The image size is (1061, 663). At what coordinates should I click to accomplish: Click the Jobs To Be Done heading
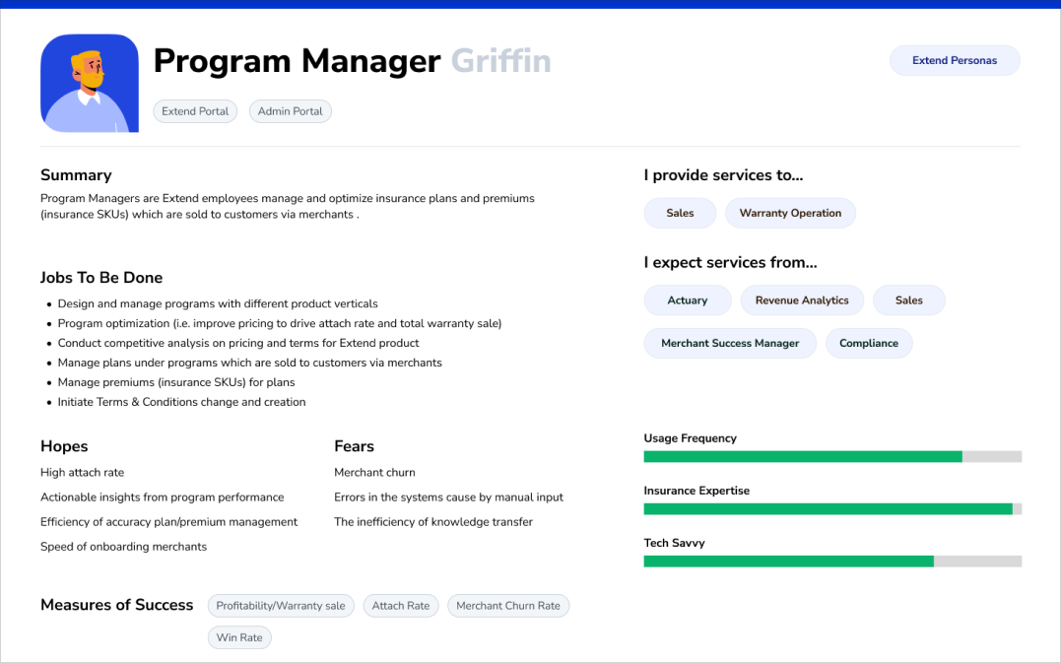tap(101, 278)
